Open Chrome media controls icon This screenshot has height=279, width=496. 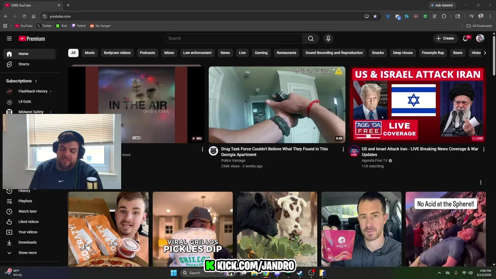(x=472, y=16)
